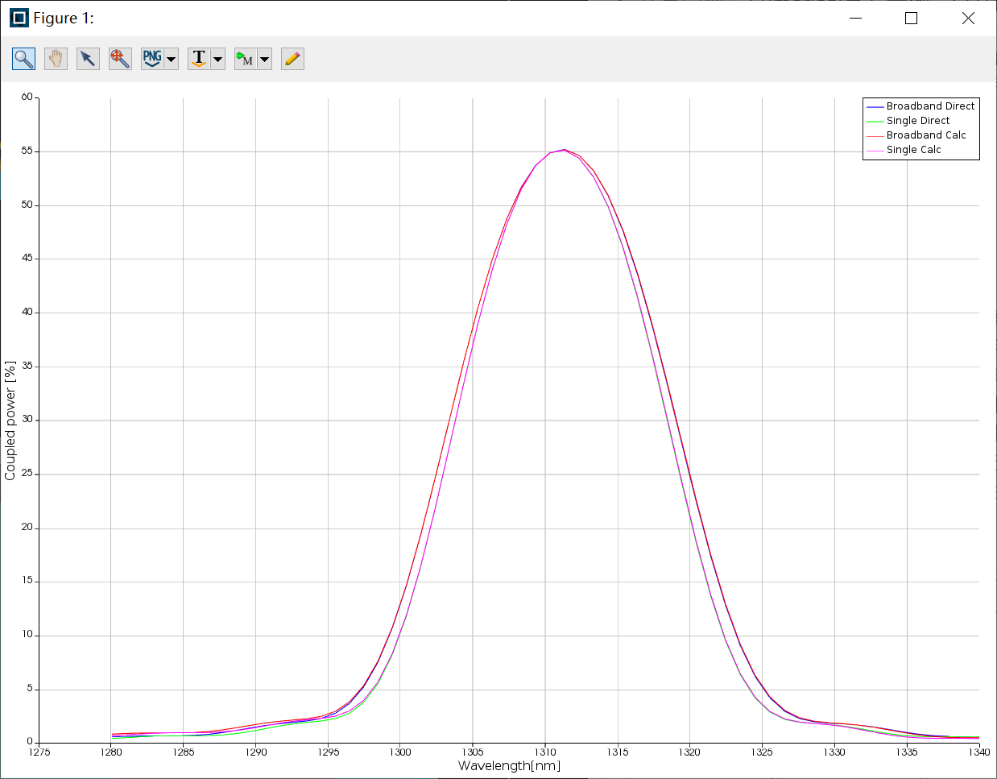
Task: Activate the pan hand tool
Action: [x=56, y=59]
